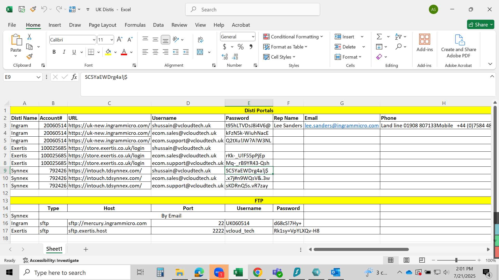
Task: Open the Name Box dropdown arrow
Action: coord(38,77)
